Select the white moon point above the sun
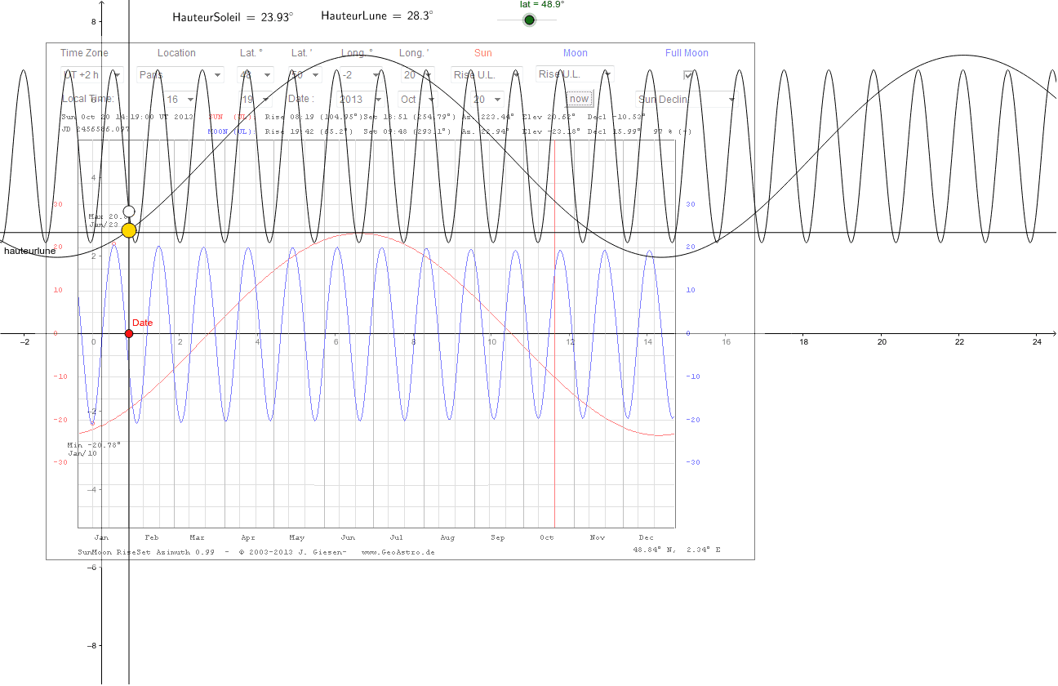The height and width of the screenshot is (686, 1058). (x=129, y=212)
